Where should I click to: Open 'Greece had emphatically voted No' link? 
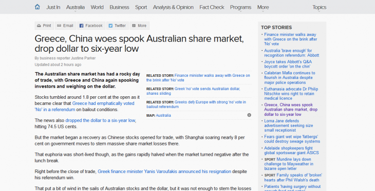pos(84,107)
